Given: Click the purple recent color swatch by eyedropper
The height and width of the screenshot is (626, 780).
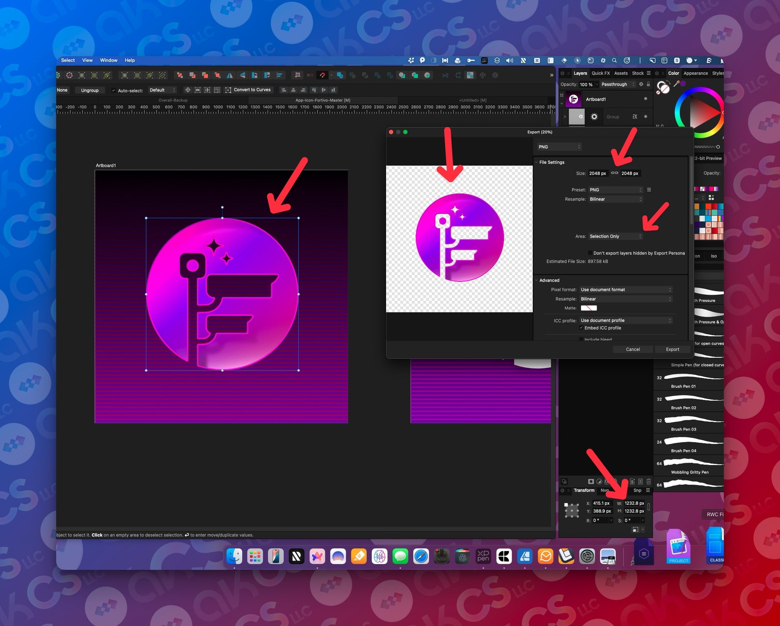Looking at the screenshot, I should (x=683, y=84).
